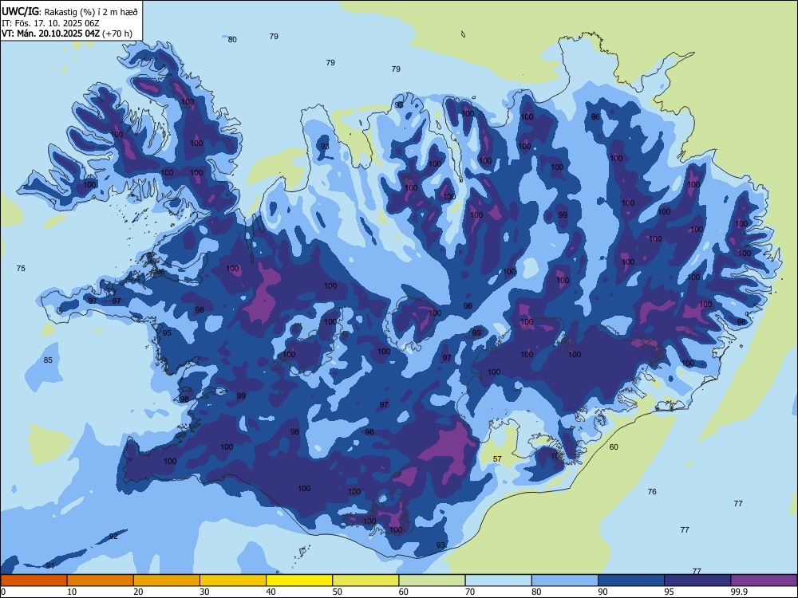
Task: Select the 30–40 golden legend swatch
Action: click(x=233, y=580)
